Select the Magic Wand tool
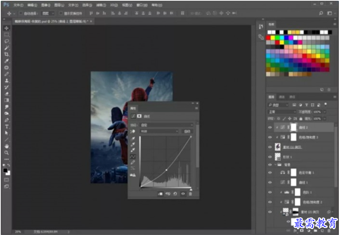The height and width of the screenshot is (235, 340). pos(6,47)
